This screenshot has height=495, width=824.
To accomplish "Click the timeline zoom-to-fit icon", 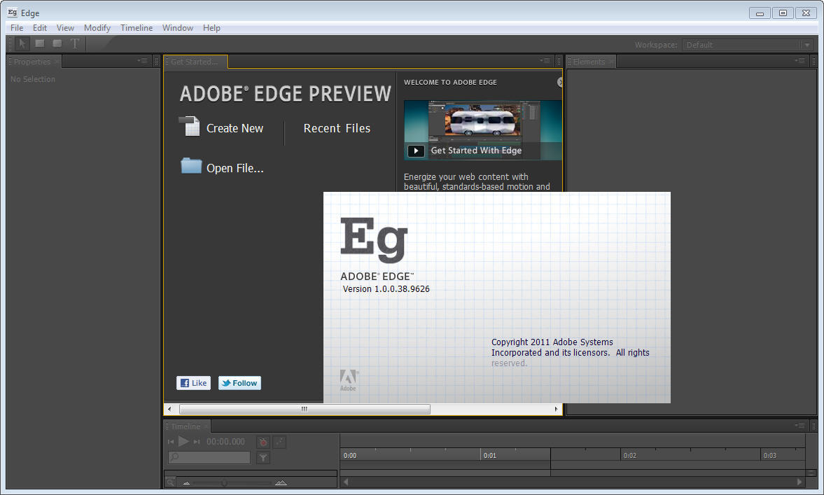I will click(x=170, y=482).
